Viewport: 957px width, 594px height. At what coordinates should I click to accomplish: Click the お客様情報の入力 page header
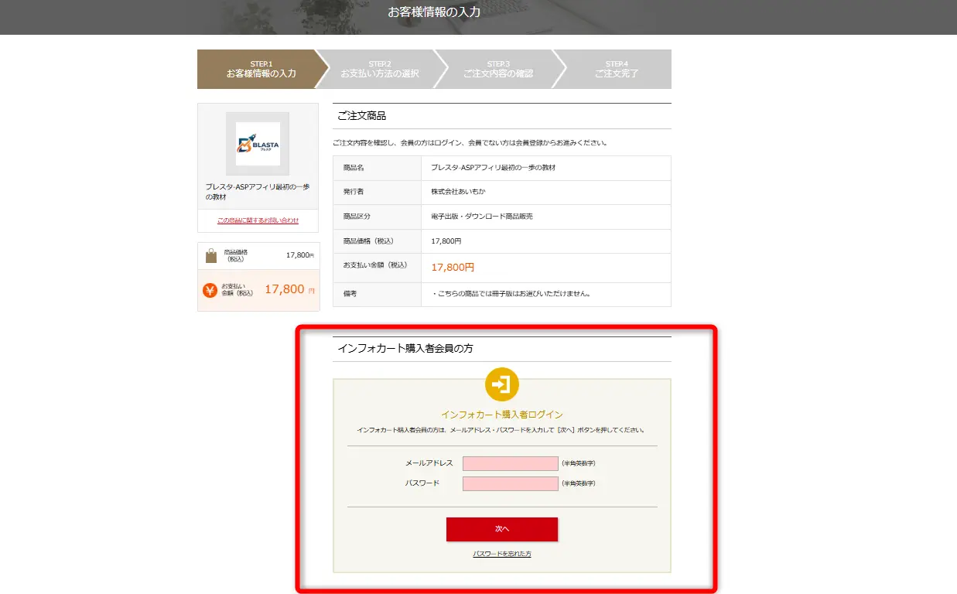434,12
